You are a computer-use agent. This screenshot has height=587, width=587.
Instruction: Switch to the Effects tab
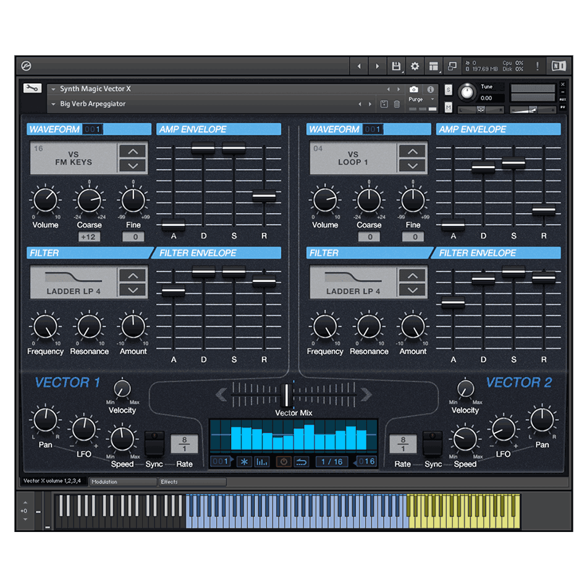[192, 482]
